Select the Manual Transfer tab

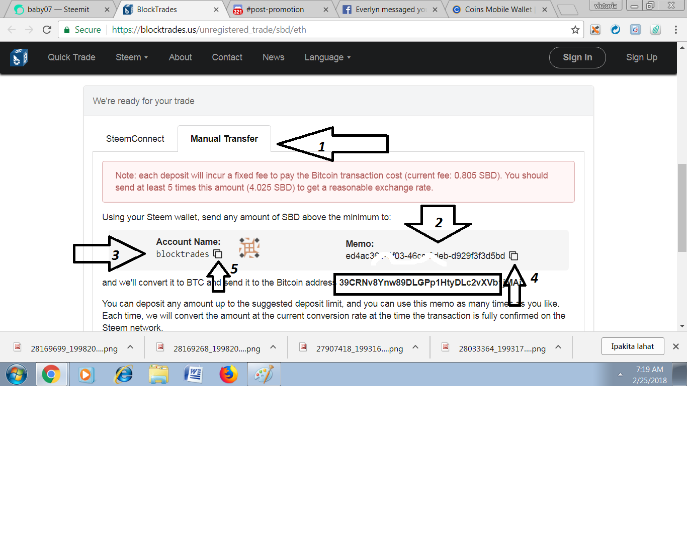pos(224,139)
